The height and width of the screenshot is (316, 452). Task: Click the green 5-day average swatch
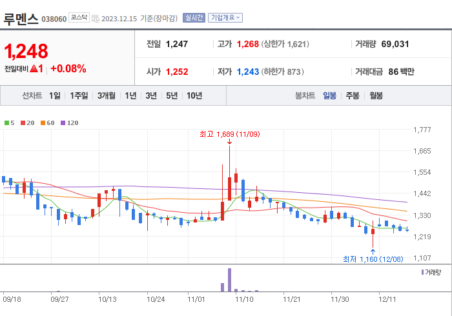(x=6, y=123)
